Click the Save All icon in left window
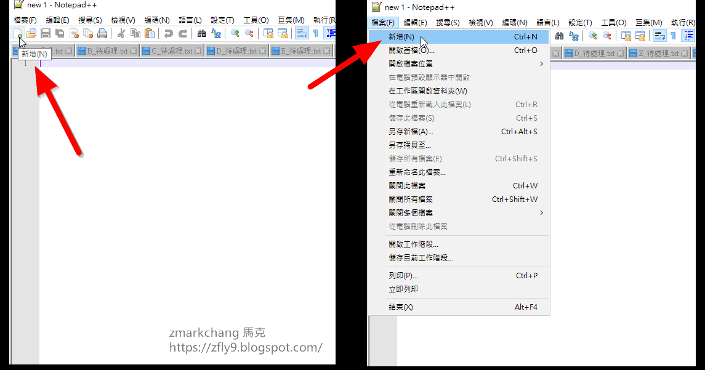Image resolution: width=705 pixels, height=370 pixels. (60, 33)
